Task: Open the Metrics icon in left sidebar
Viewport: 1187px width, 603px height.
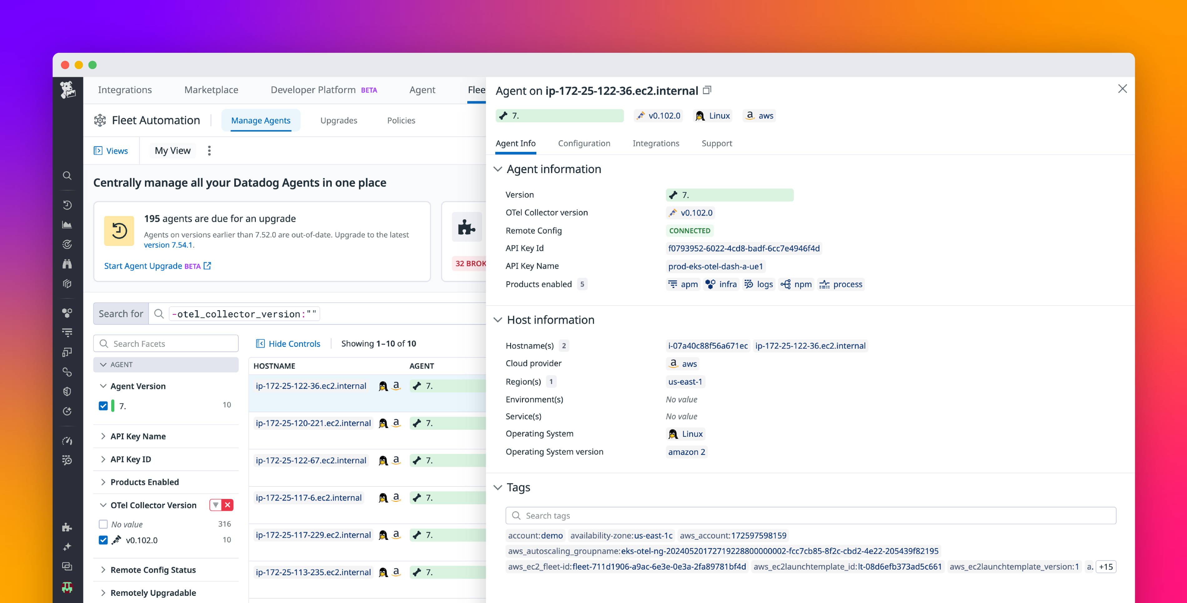Action: pyautogui.click(x=67, y=225)
